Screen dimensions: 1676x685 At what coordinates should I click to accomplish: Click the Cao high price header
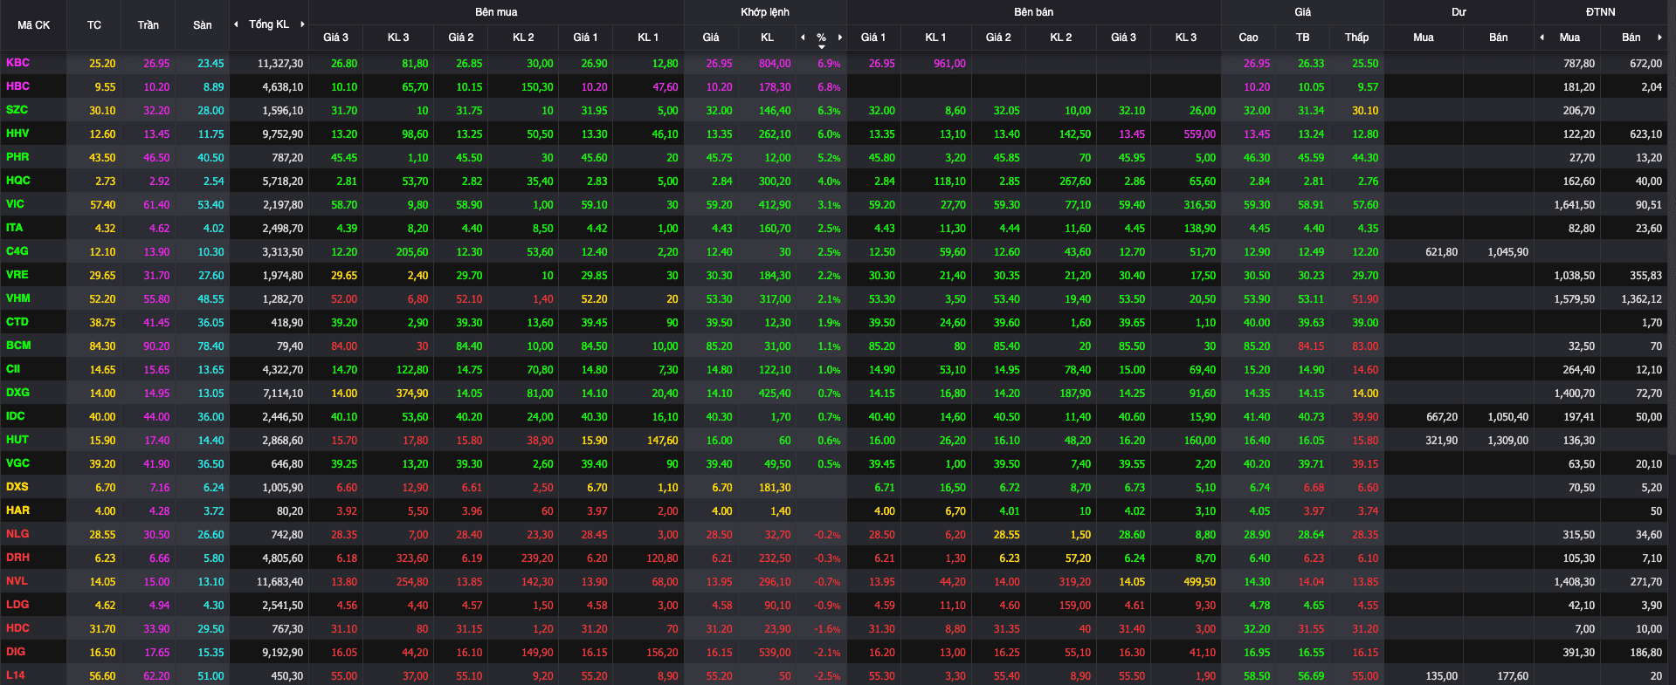[1248, 38]
